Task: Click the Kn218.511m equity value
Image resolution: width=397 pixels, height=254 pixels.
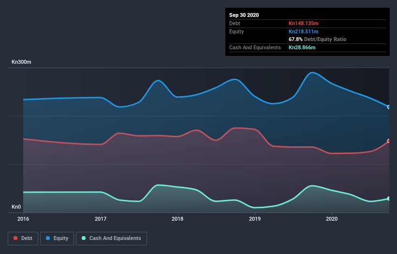Action: tap(303, 31)
